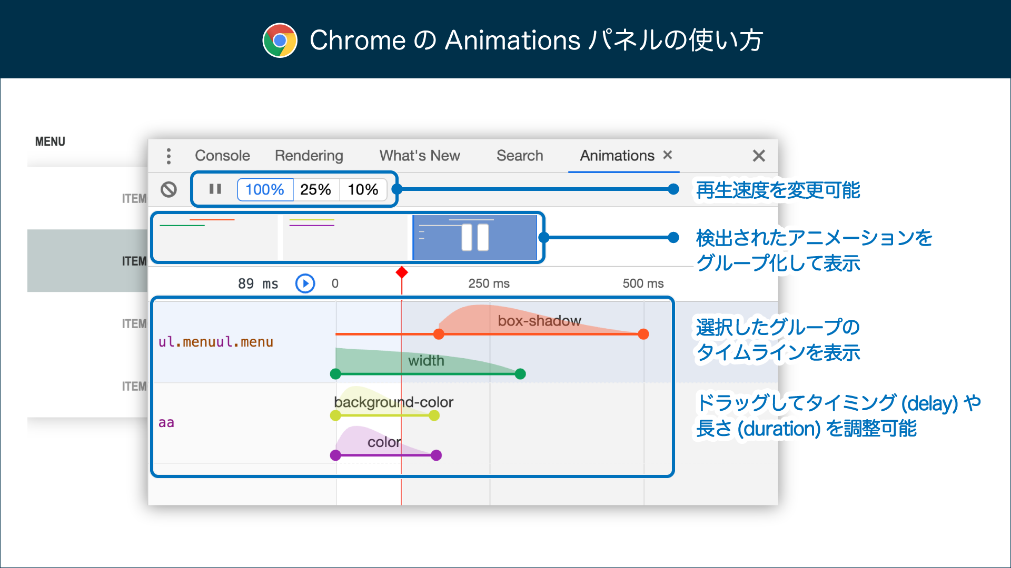The height and width of the screenshot is (568, 1011).
Task: Set playback speed to 10%
Action: (x=363, y=189)
